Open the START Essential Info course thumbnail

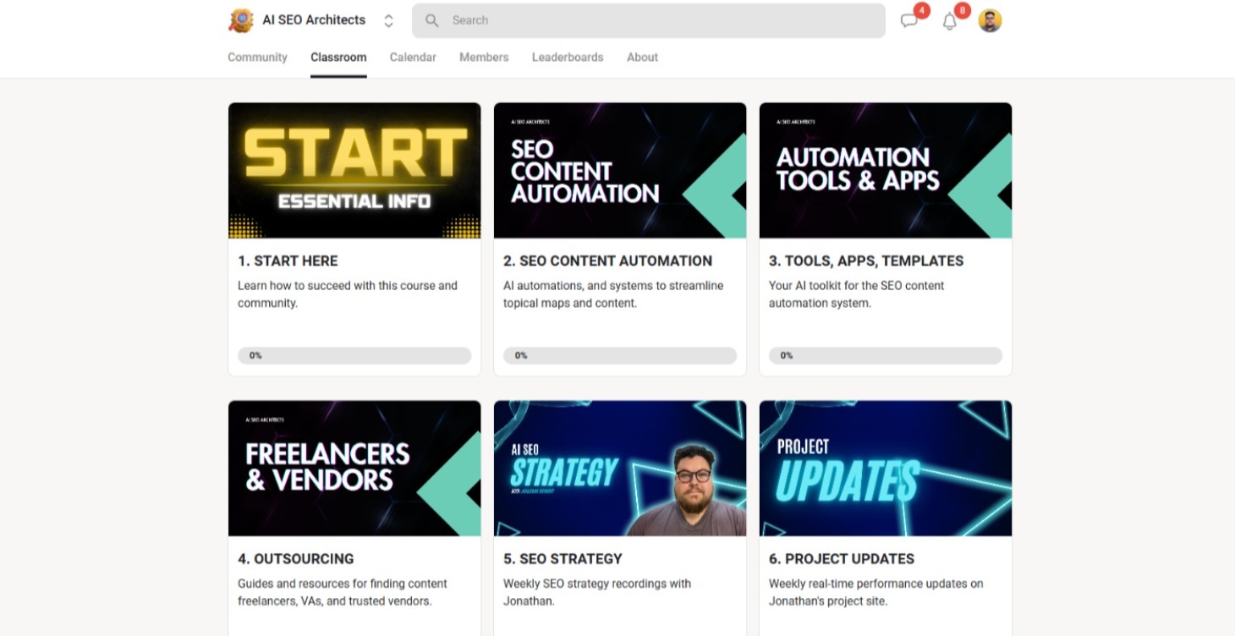tap(354, 171)
